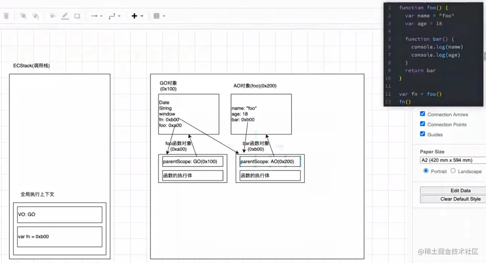486x263 pixels.
Task: Select the Line Color pencil icon
Action: pos(65,16)
